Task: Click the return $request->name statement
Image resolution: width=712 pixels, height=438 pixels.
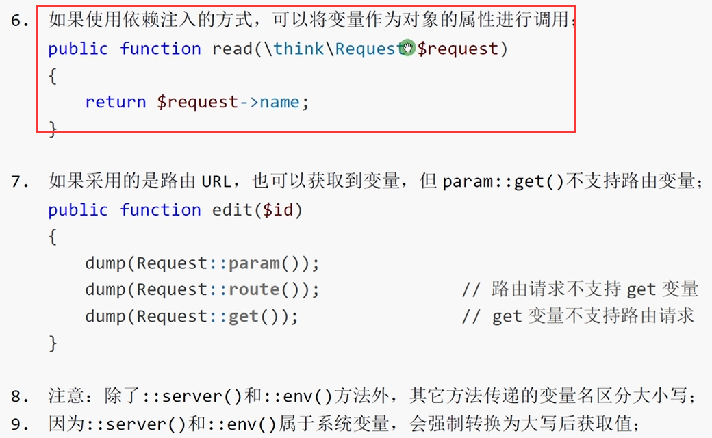Action: coord(197,102)
